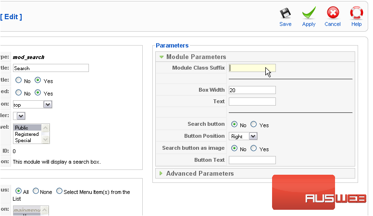Select Special in the access level list
Screen dimensions: 373x216
tap(23, 141)
